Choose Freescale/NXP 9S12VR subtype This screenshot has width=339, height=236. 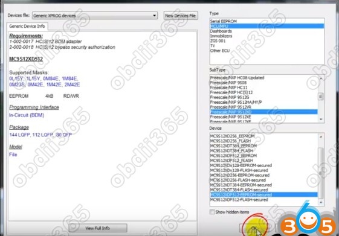click(x=263, y=107)
